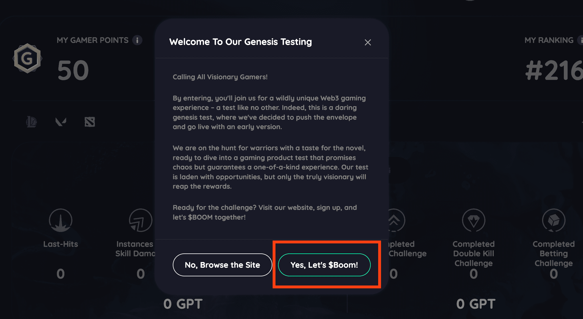The image size is (583, 319).
Task: Click the 0 GPT value on right
Action: (476, 304)
